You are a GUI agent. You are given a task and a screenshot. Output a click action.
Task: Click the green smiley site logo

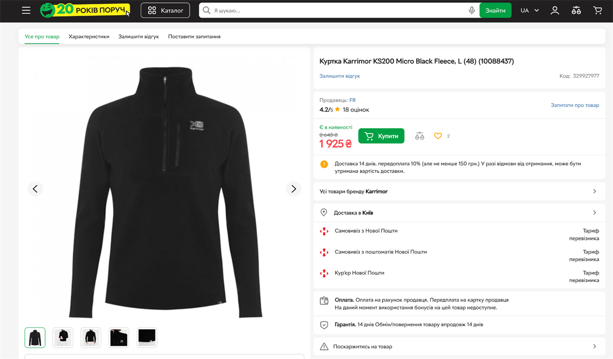point(48,10)
